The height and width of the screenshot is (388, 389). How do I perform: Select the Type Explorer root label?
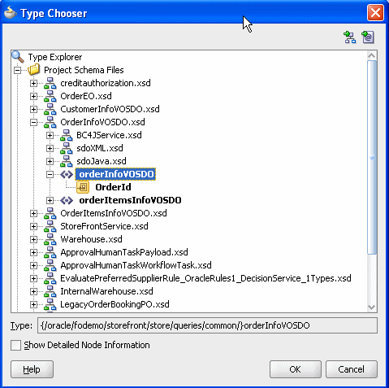(55, 57)
